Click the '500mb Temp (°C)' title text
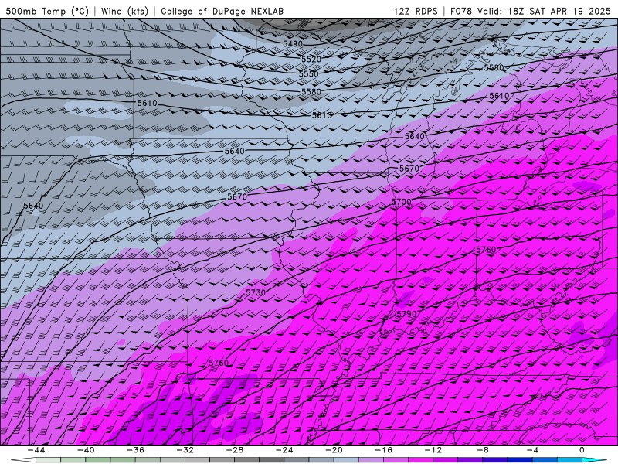This screenshot has width=618, height=464. (47, 11)
